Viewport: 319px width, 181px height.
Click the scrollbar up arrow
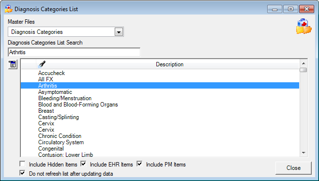[304, 63]
